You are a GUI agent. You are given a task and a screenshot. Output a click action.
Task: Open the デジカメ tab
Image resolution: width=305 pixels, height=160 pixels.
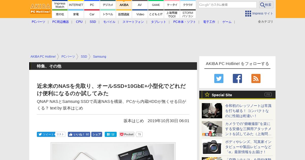coord(108,5)
